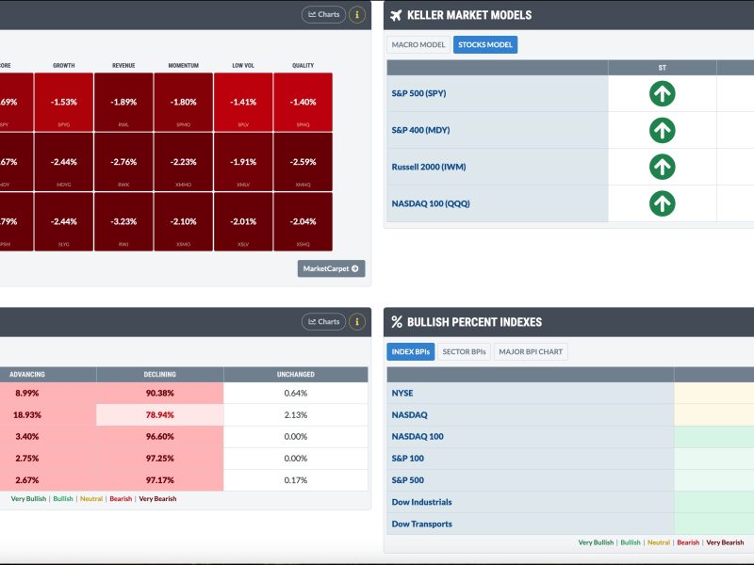Screen dimensions: 754x565
Task: Click the SPMO tile showing -1.80%
Action: click(x=183, y=103)
